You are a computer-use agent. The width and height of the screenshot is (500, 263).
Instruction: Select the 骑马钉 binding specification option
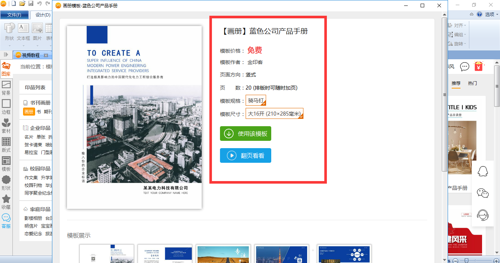(x=256, y=101)
